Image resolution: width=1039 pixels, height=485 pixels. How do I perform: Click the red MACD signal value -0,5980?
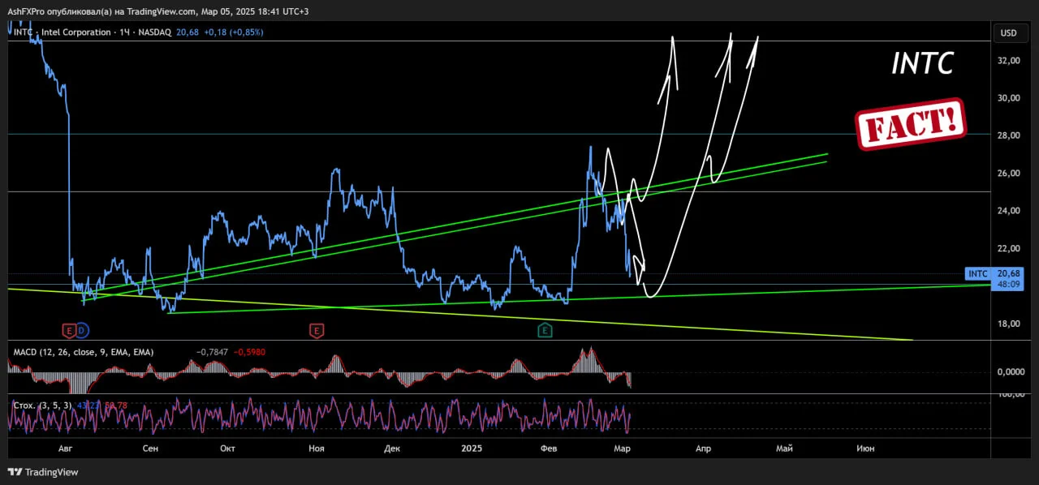pos(250,352)
